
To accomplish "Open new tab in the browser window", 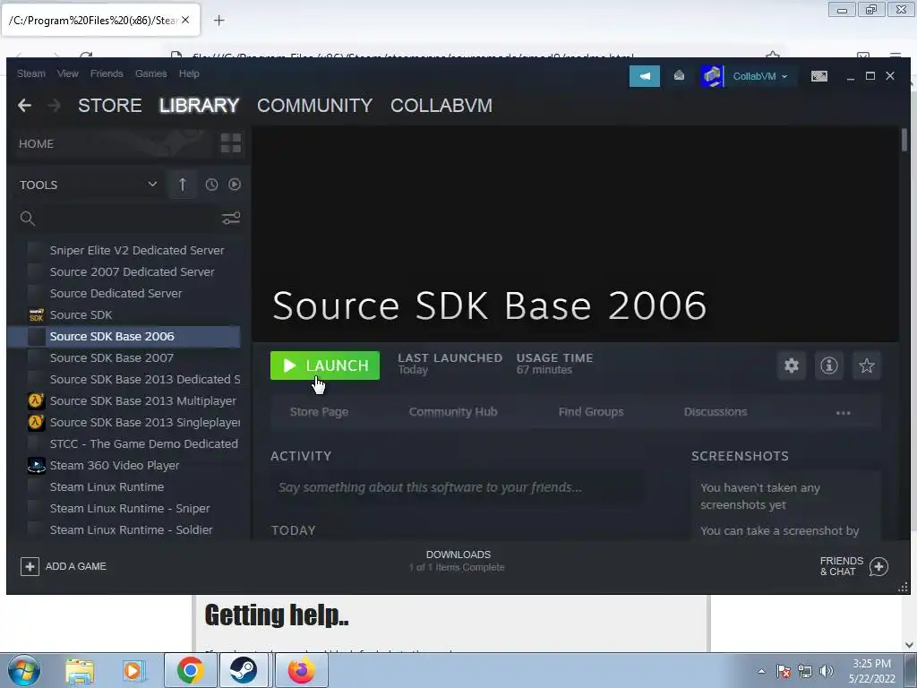I will click(x=219, y=21).
